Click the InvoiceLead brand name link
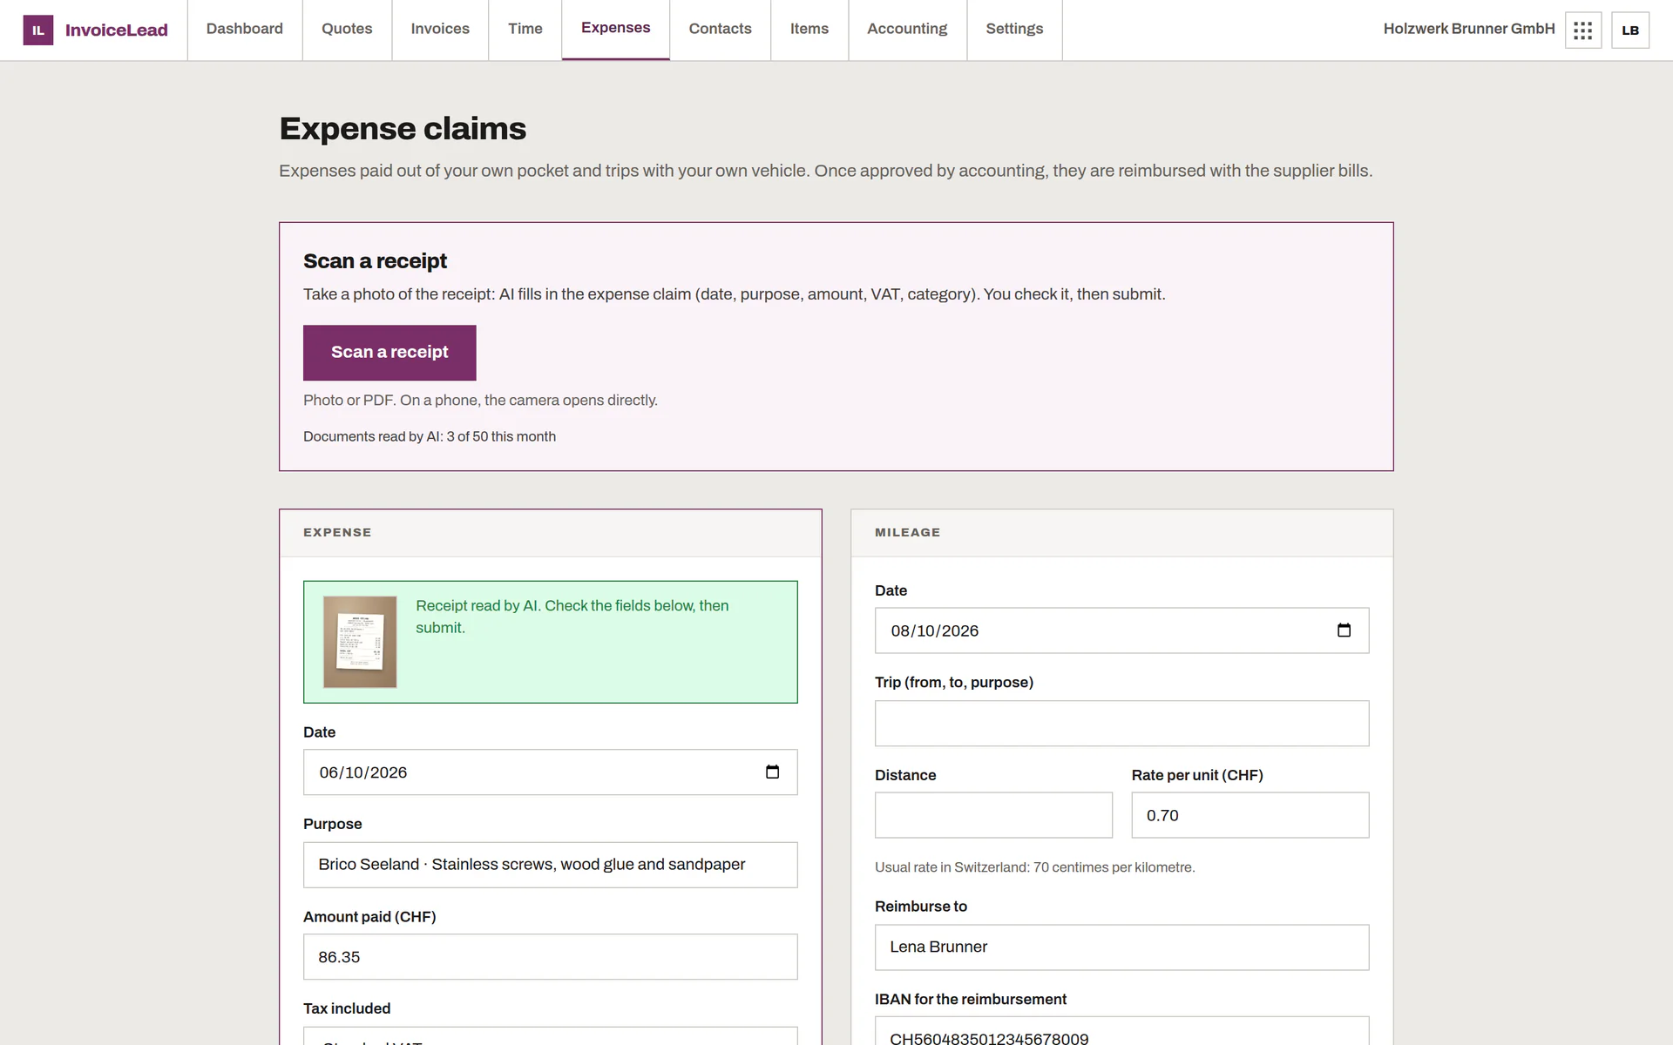 [x=116, y=30]
